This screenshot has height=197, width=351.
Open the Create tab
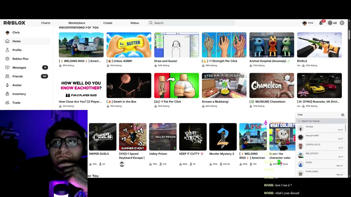(108, 23)
